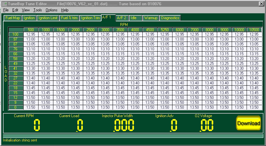
Task: Select the 76 load row header
Action: click(x=16, y=49)
